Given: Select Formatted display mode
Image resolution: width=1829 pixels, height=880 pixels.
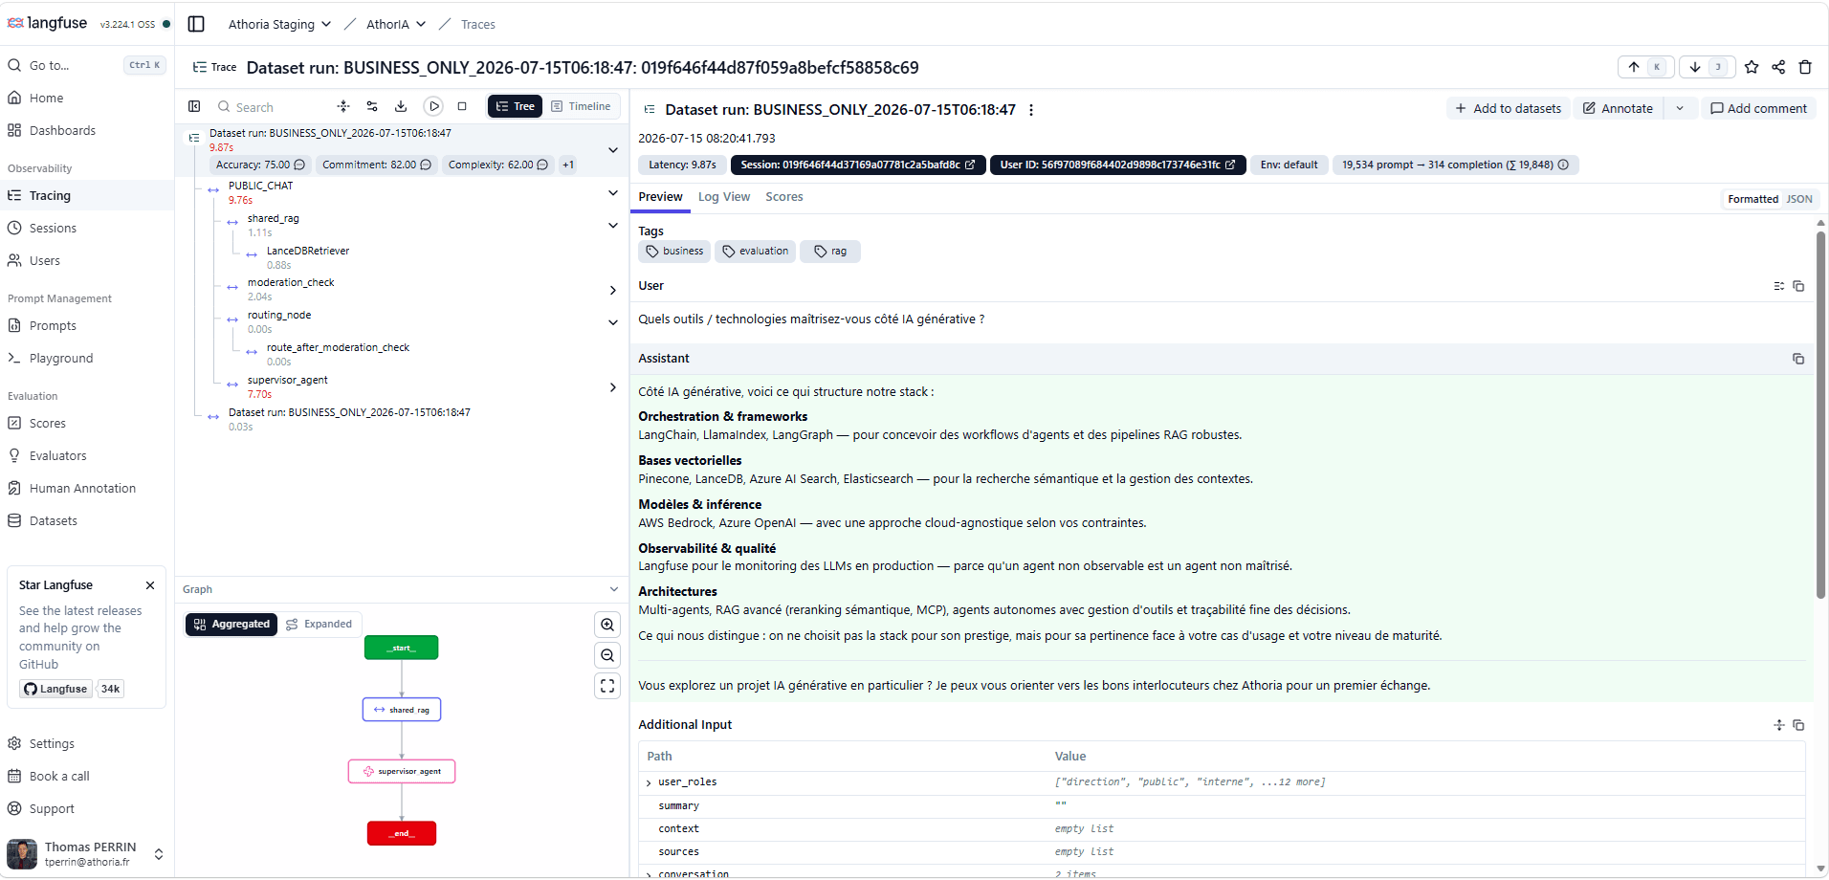Looking at the screenshot, I should (1752, 199).
